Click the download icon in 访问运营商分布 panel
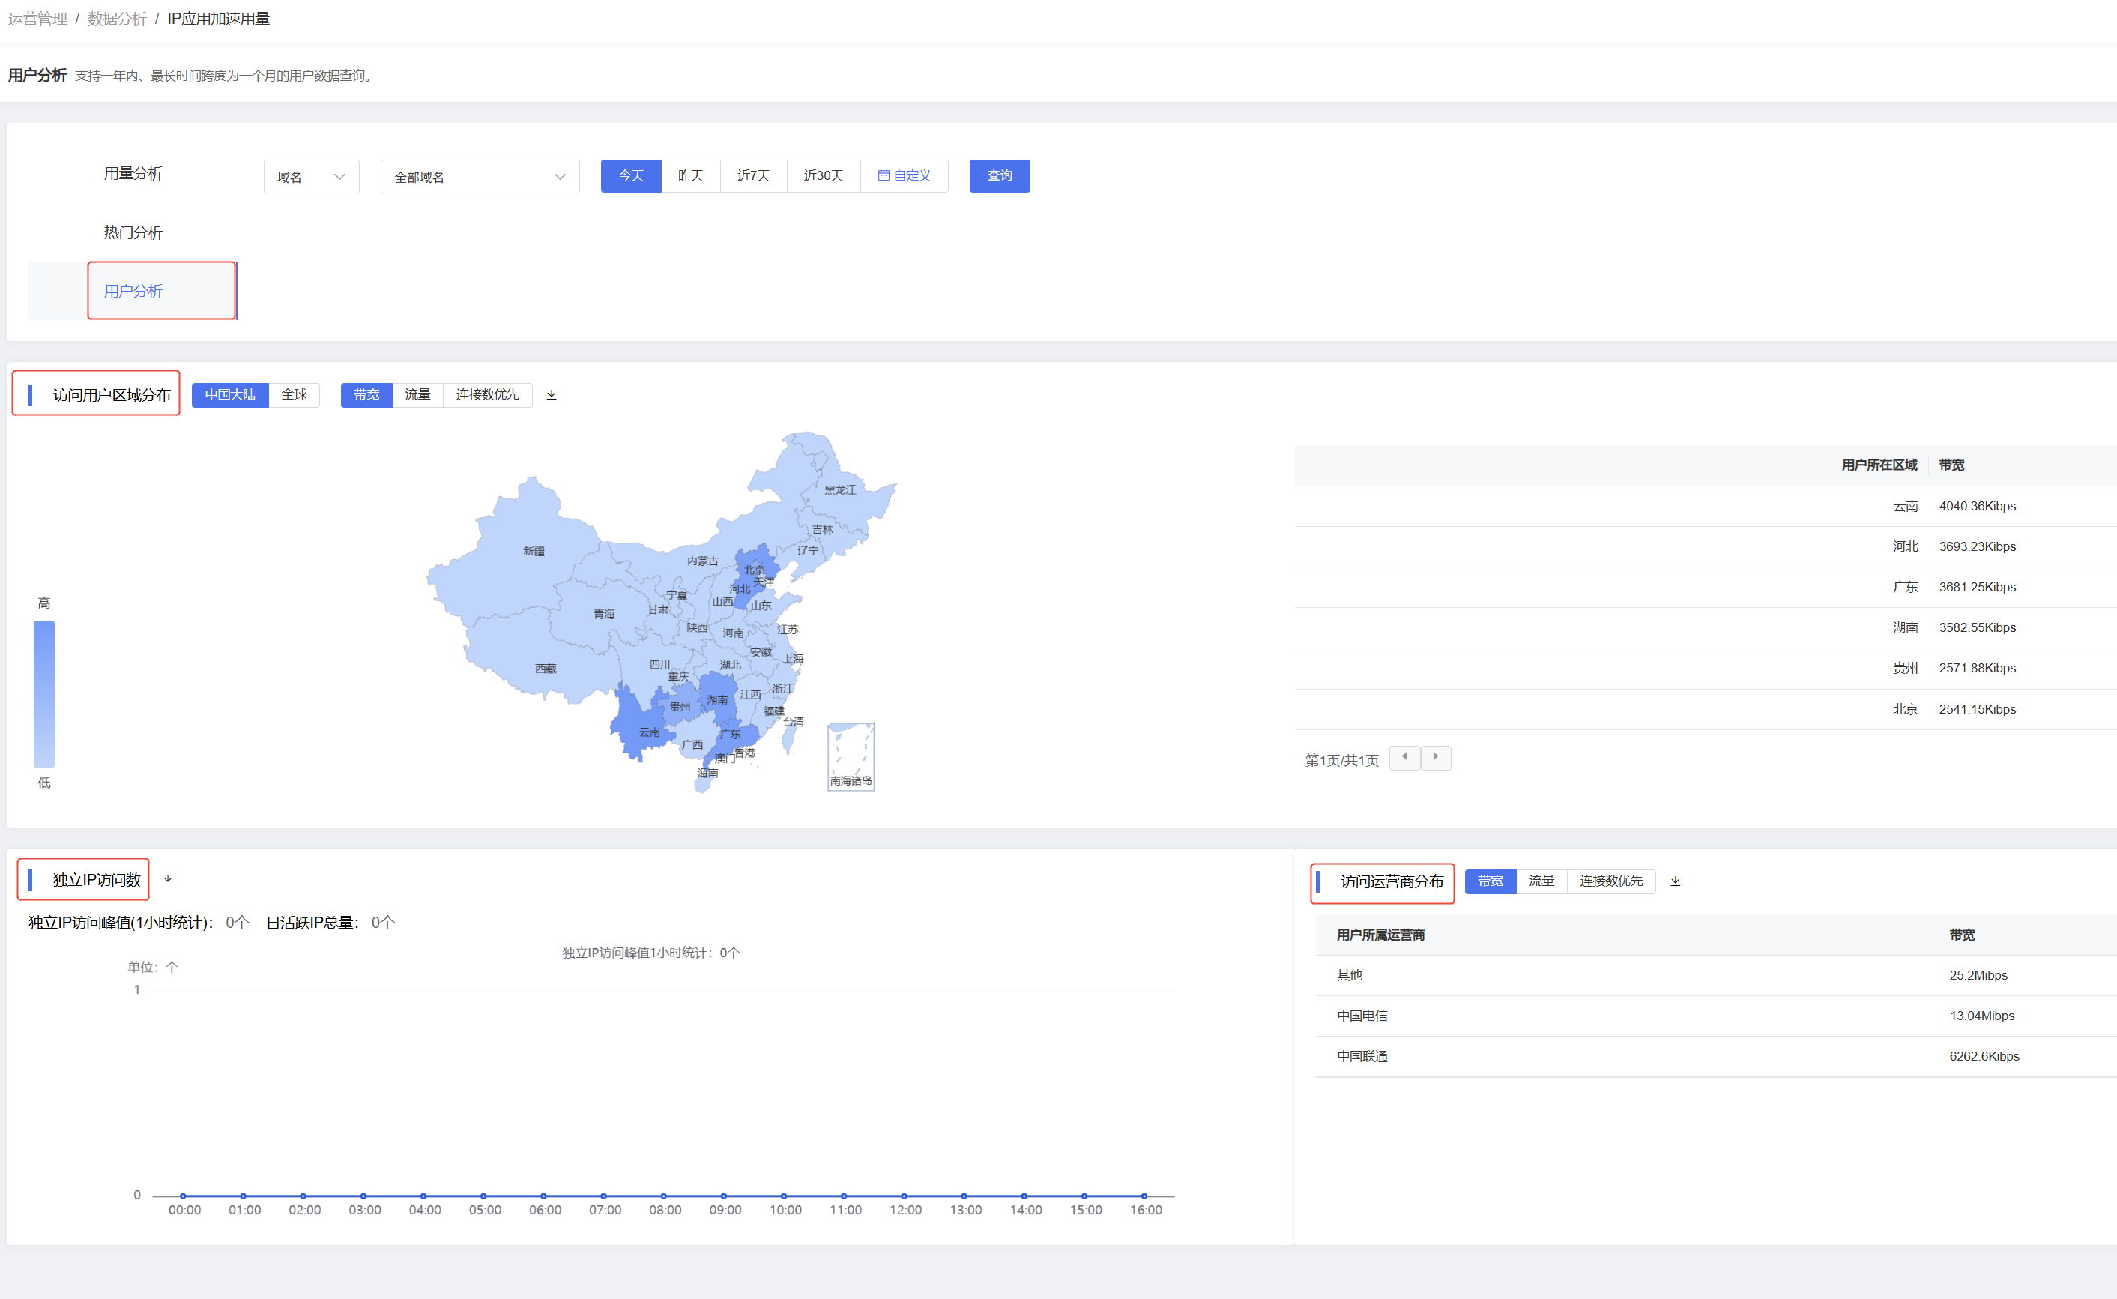Viewport: 2117px width, 1299px height. [x=1675, y=881]
